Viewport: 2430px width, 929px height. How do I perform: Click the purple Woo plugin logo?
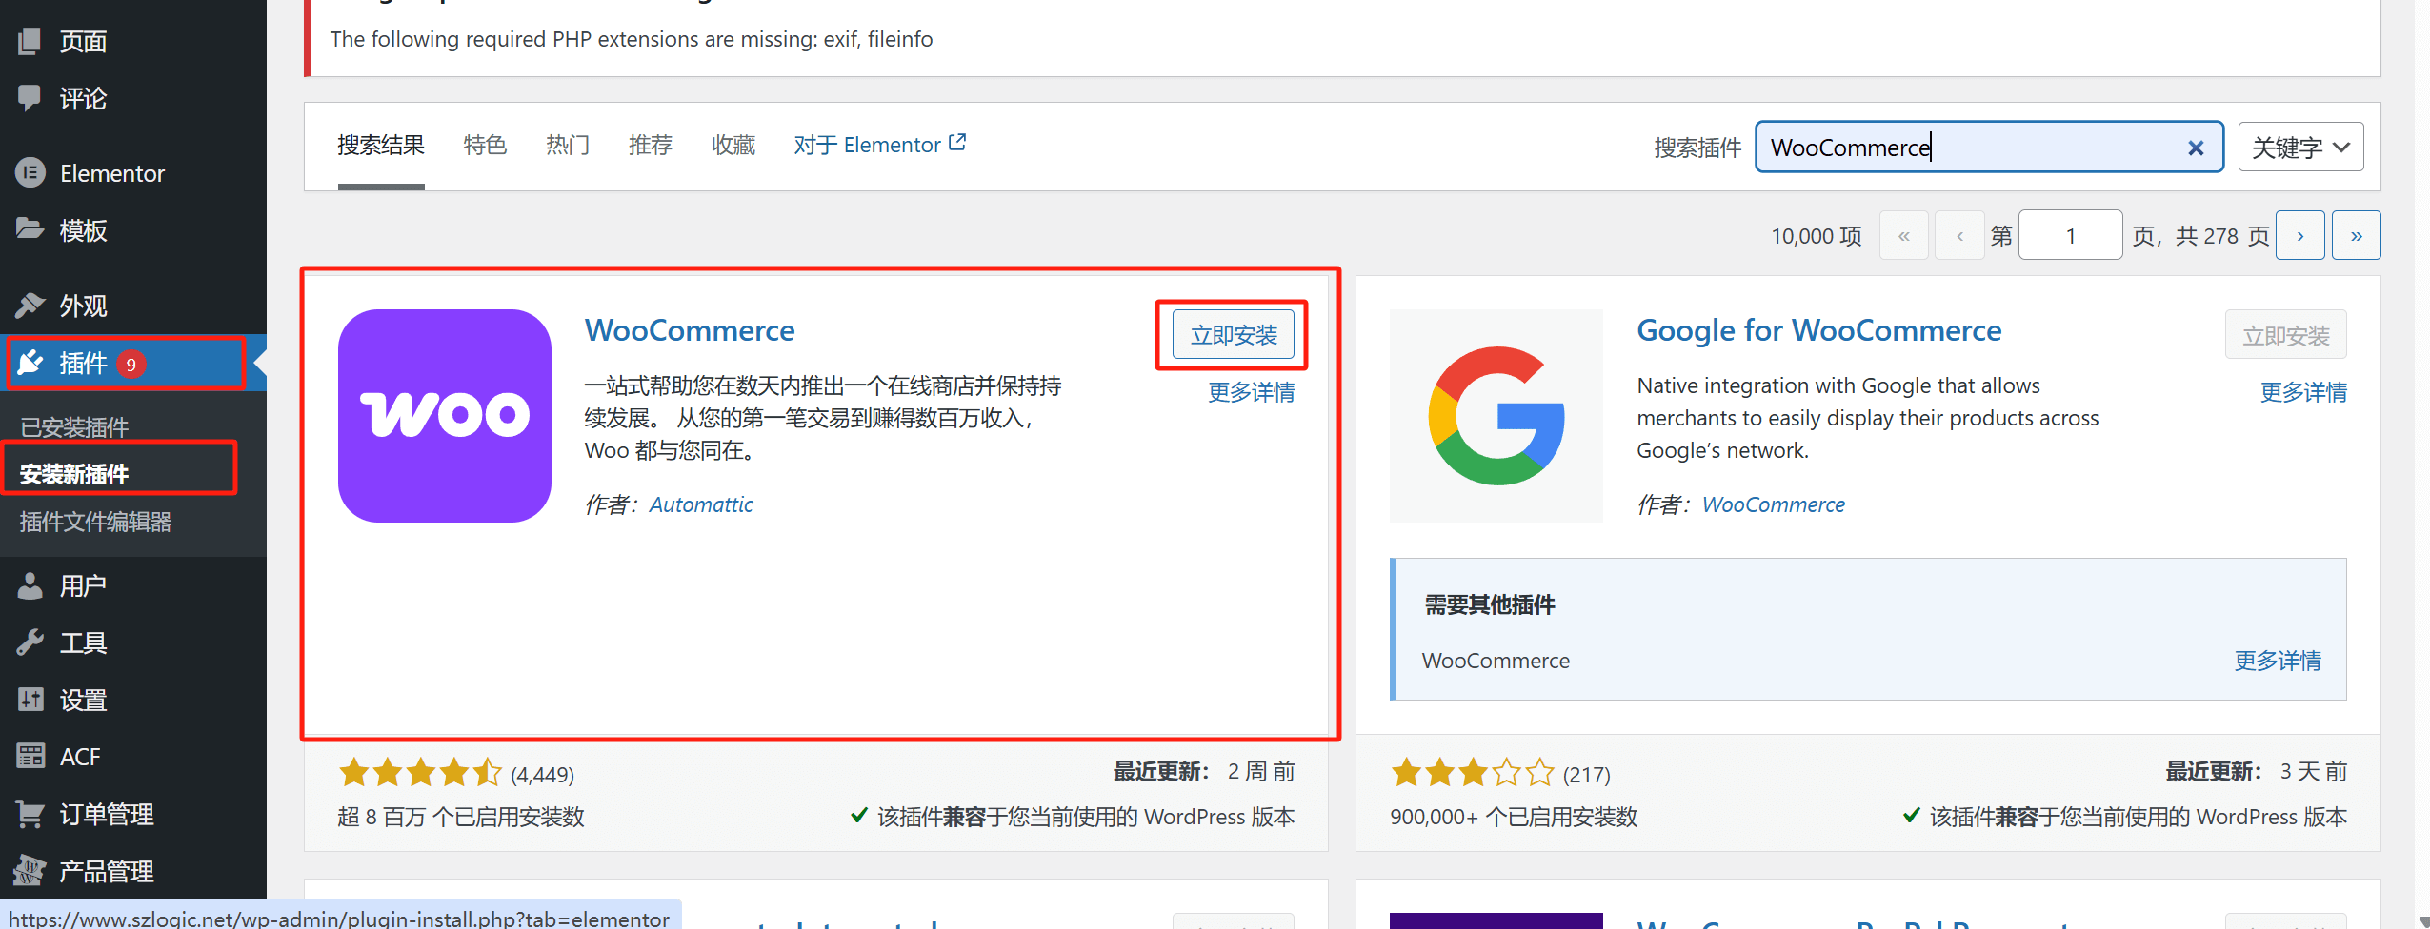[x=445, y=415]
